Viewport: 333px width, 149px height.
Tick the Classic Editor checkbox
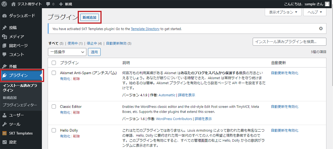tap(54, 107)
